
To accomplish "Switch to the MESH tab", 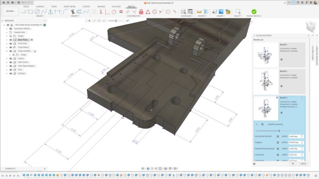I will 54,7.
